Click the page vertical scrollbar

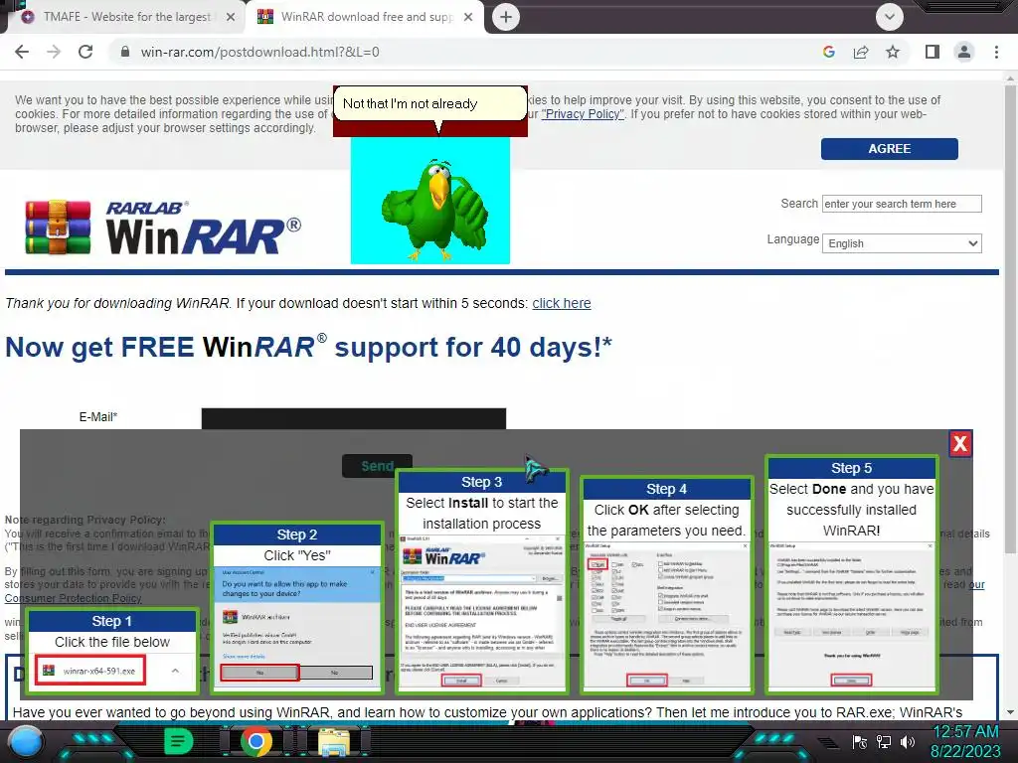(1010, 318)
